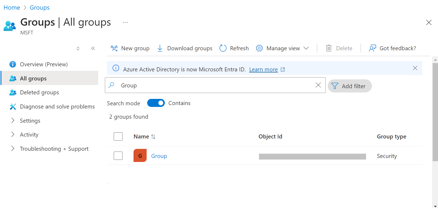The width and height of the screenshot is (438, 209).
Task: Clear the search box text
Action: point(318,85)
